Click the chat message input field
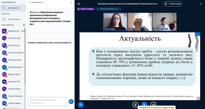The height and width of the screenshot is (109, 205). pyautogui.click(x=48, y=101)
